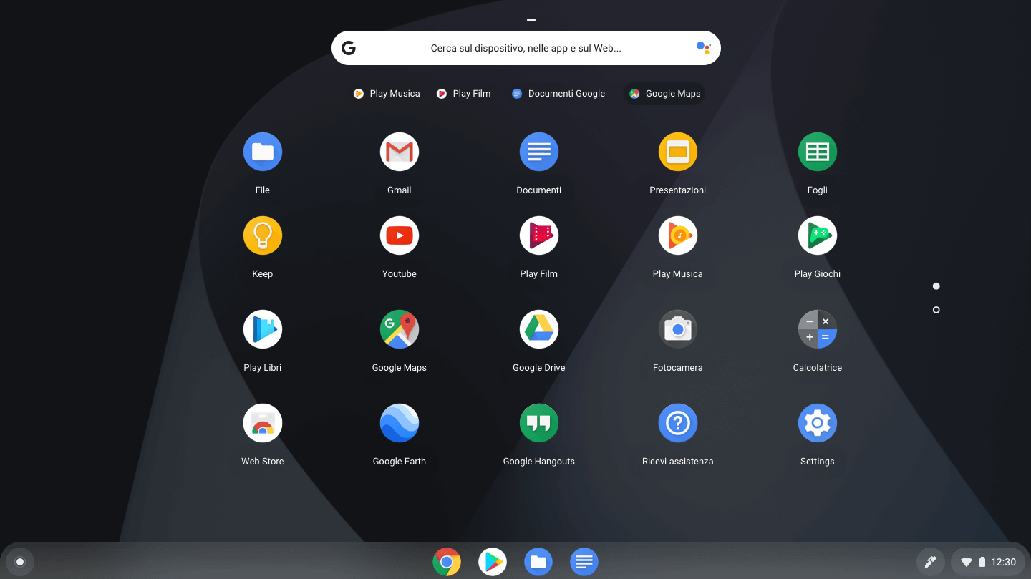1031x579 pixels.
Task: Open Play Musica in app grid
Action: coord(678,235)
